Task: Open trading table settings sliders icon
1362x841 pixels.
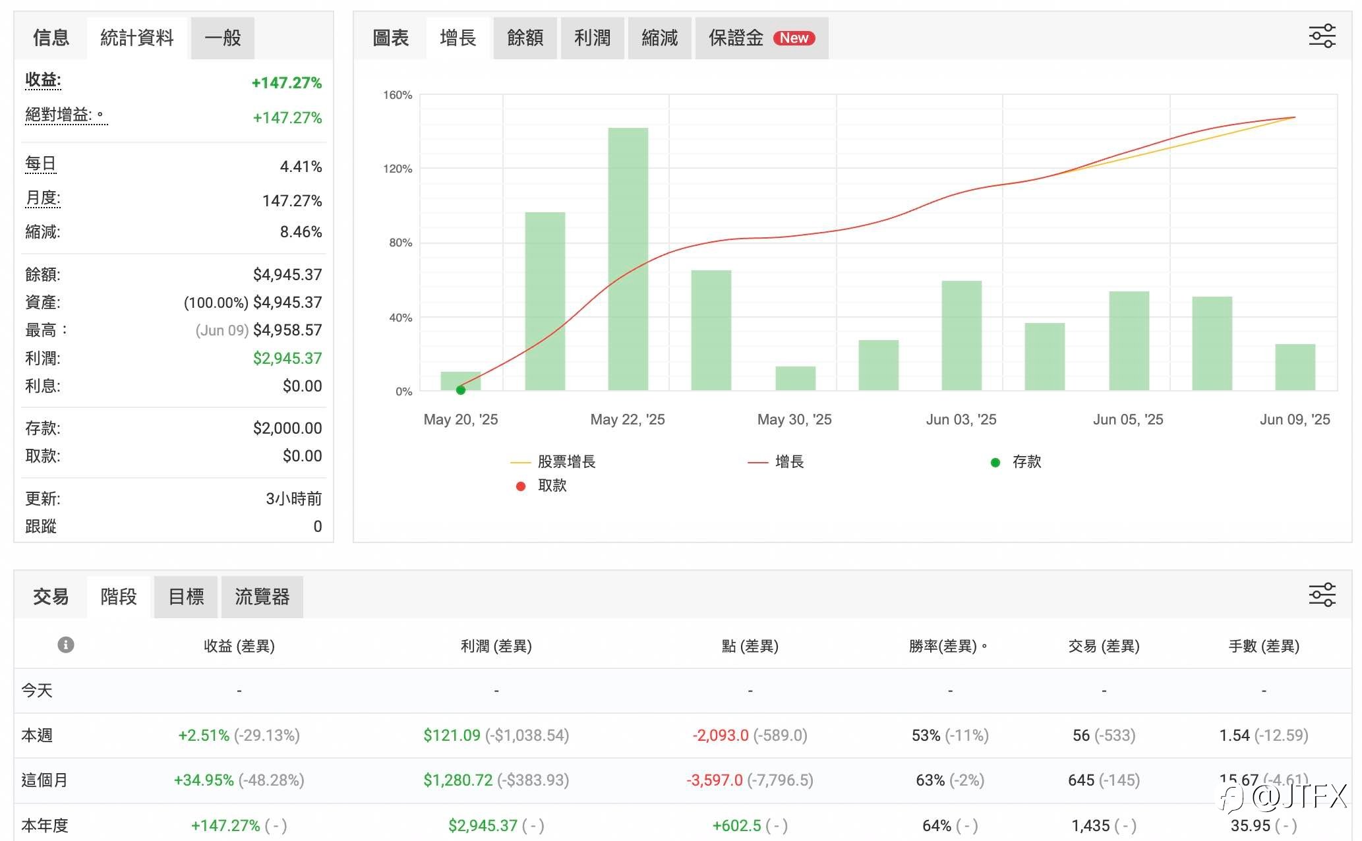Action: pyautogui.click(x=1322, y=594)
